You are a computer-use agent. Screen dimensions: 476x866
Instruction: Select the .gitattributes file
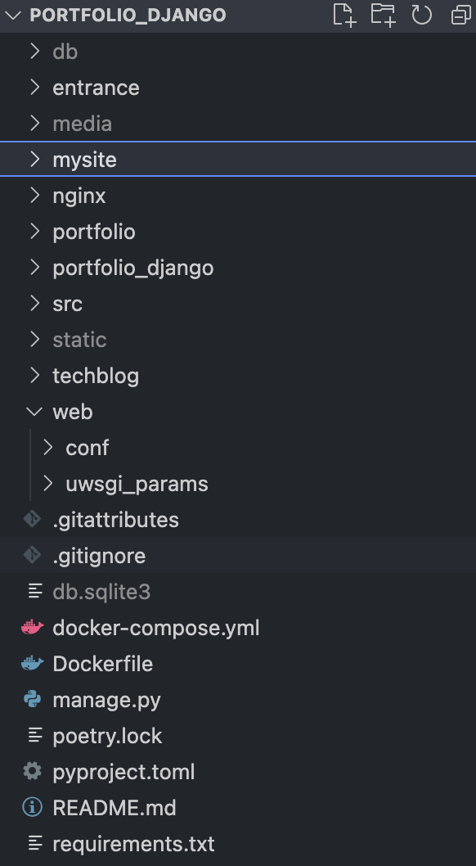coord(115,519)
